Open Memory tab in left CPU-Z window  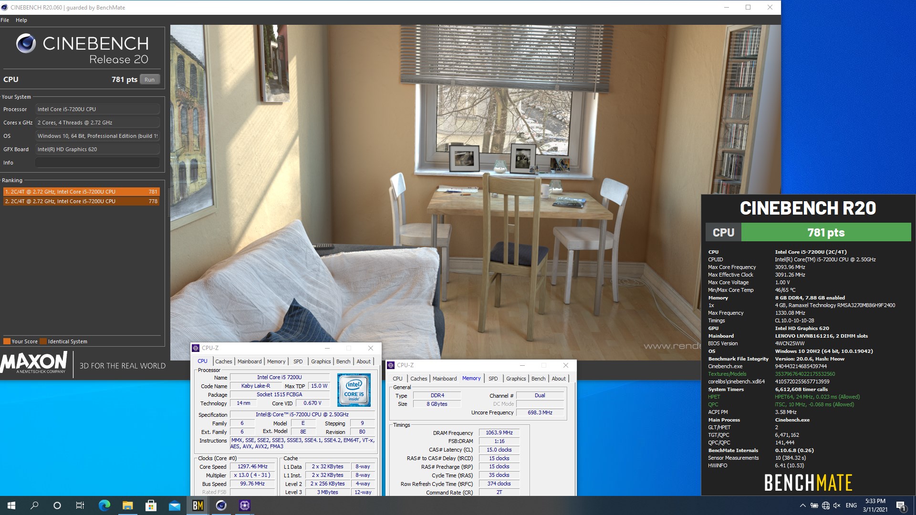coord(276,361)
